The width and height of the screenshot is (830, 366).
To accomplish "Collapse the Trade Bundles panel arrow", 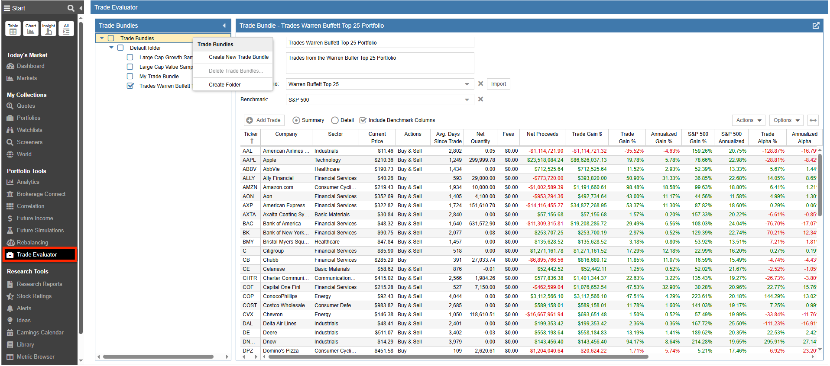I will pyautogui.click(x=224, y=26).
